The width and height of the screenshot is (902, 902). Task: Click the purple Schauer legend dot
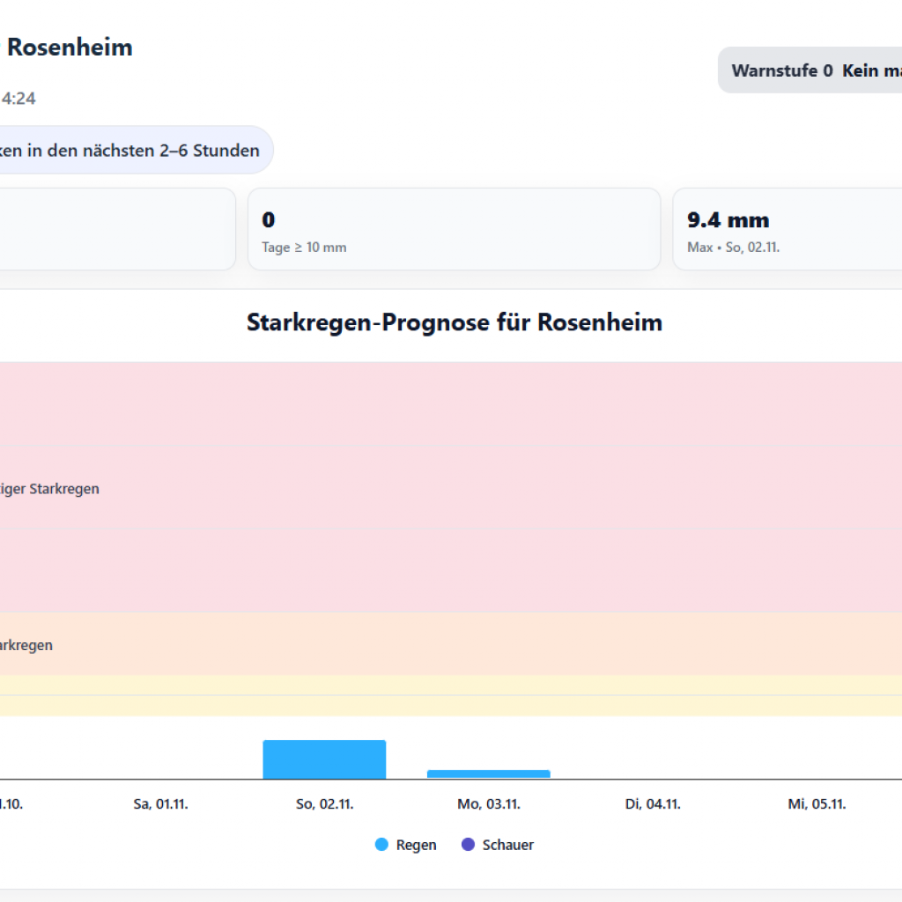click(x=469, y=845)
